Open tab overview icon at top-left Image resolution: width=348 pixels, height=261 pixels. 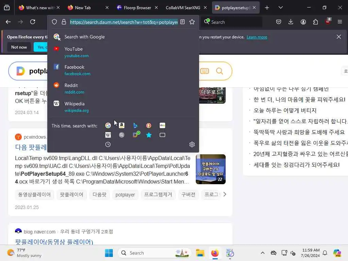click(7, 7)
